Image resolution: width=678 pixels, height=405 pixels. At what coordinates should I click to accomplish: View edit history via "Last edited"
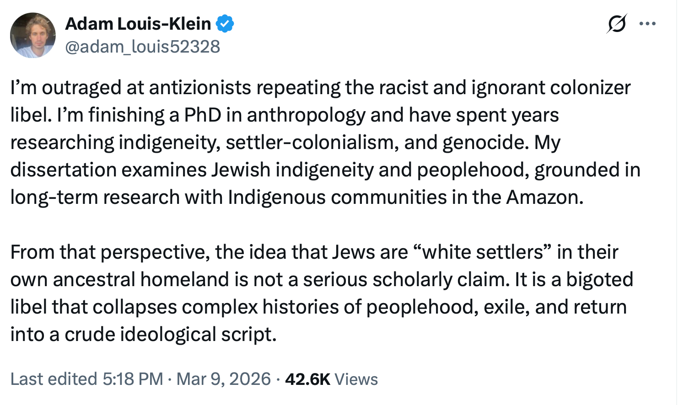54,379
